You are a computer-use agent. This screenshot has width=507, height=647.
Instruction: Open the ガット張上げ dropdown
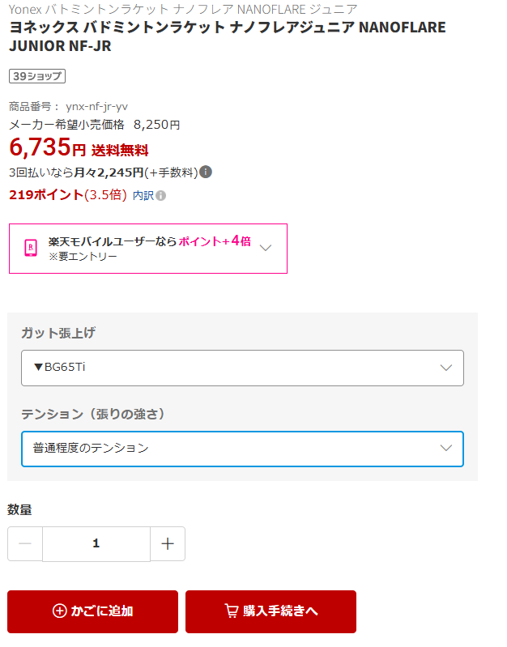click(242, 368)
